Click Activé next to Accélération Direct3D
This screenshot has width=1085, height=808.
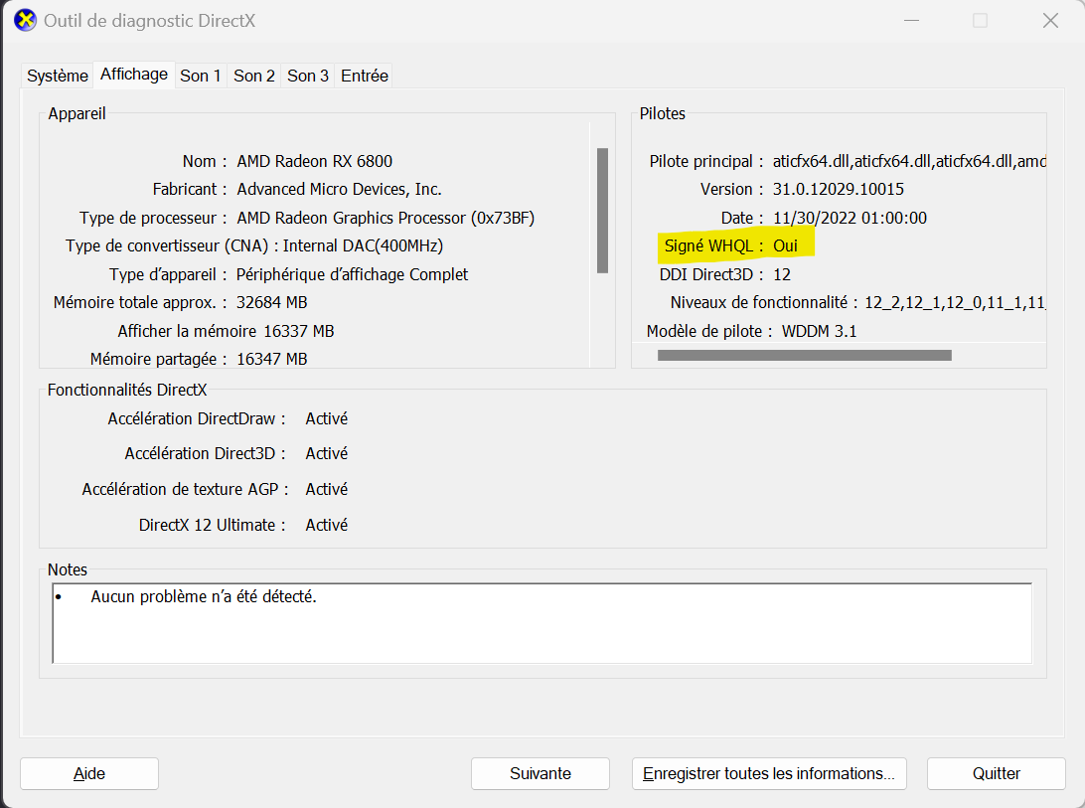coord(327,453)
